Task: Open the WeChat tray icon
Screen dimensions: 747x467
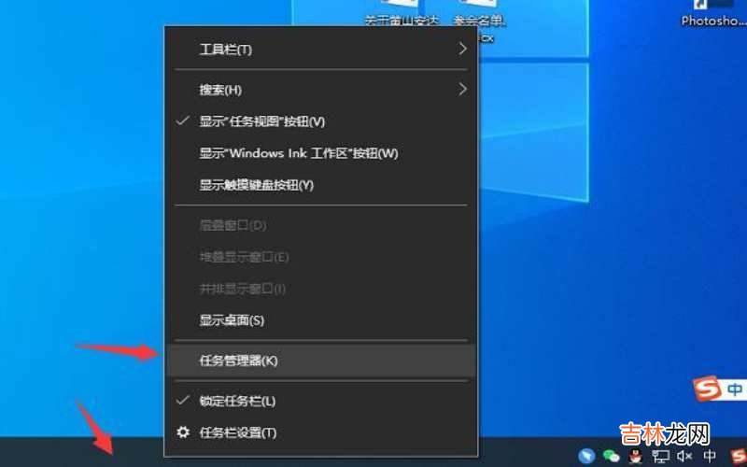Action: point(612,456)
